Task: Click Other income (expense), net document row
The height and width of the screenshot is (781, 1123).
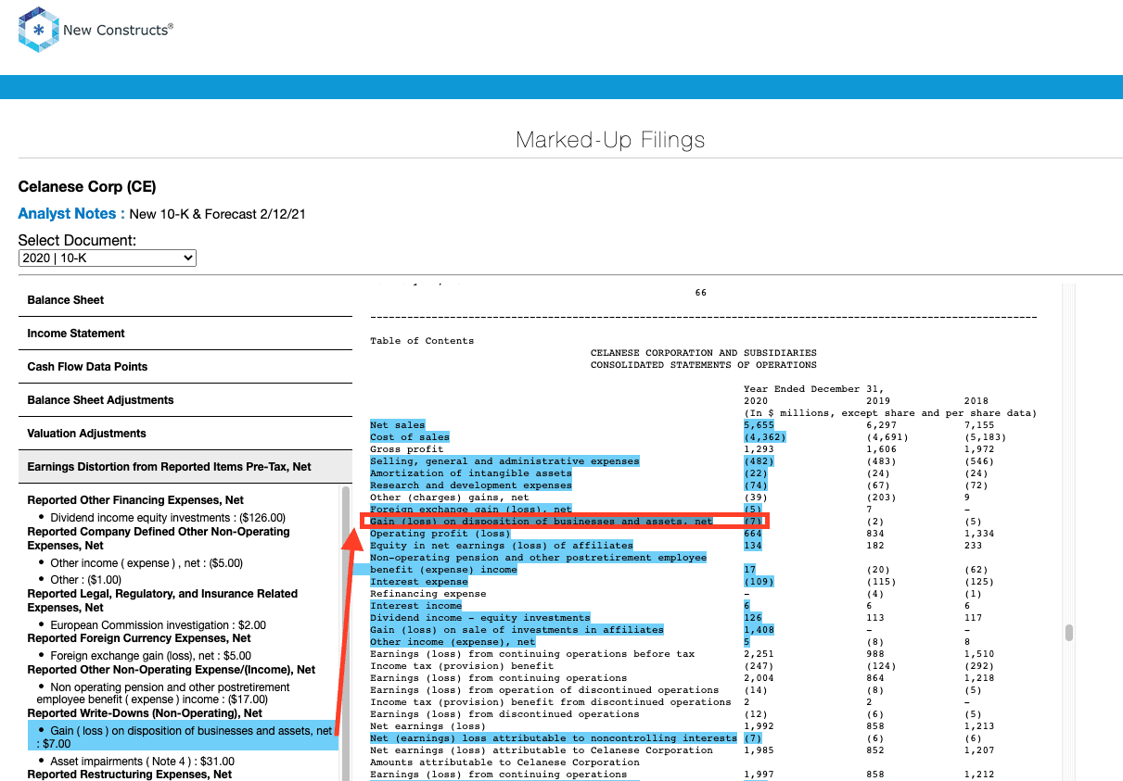Action: click(453, 642)
